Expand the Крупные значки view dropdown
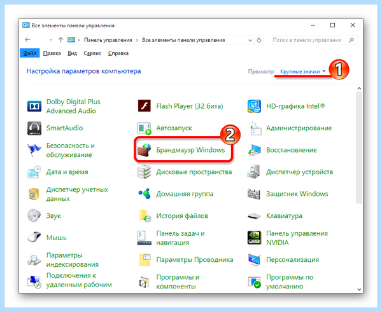Image resolution: width=382 pixels, height=312 pixels. 303,72
